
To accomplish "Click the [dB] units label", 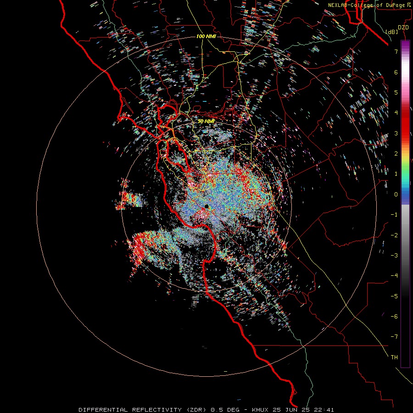I will pos(392,32).
